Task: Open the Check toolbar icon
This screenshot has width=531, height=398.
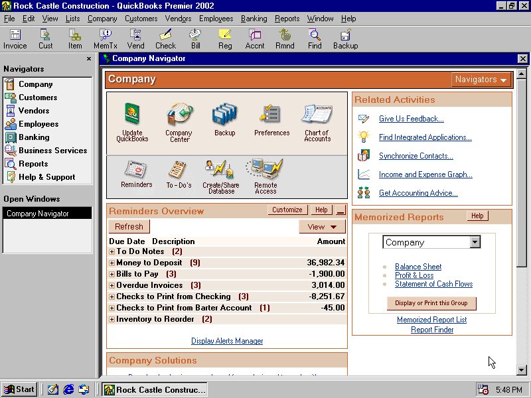Action: [165, 39]
